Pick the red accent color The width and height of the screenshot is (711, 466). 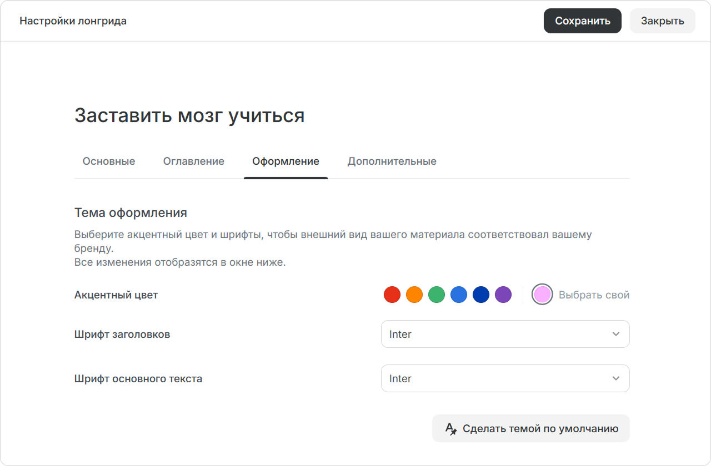[392, 295]
